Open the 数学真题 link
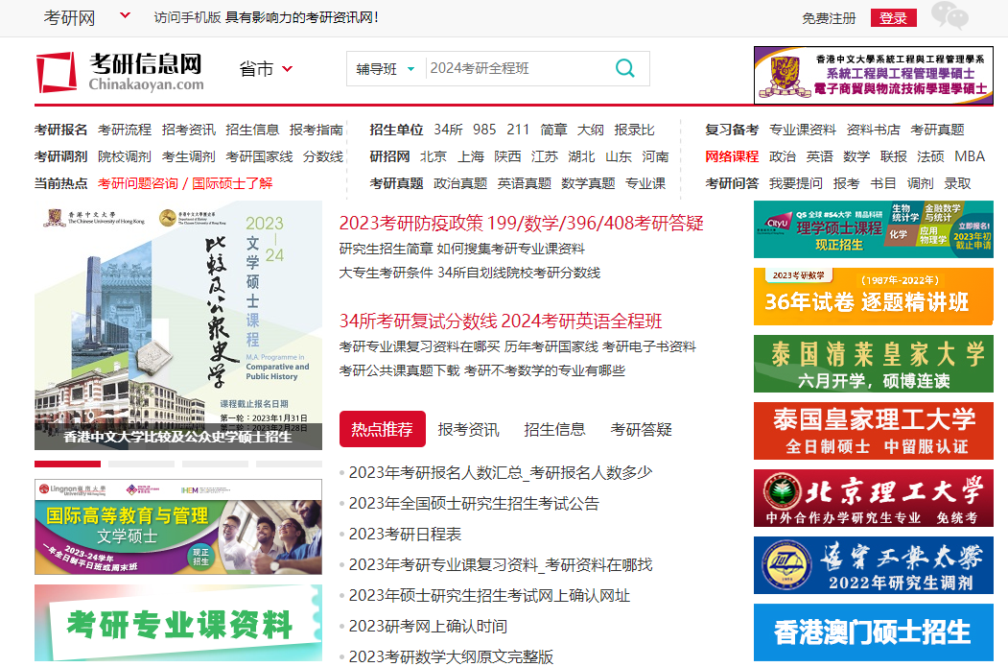Screen dimensions: 1008x667 pyautogui.click(x=588, y=183)
